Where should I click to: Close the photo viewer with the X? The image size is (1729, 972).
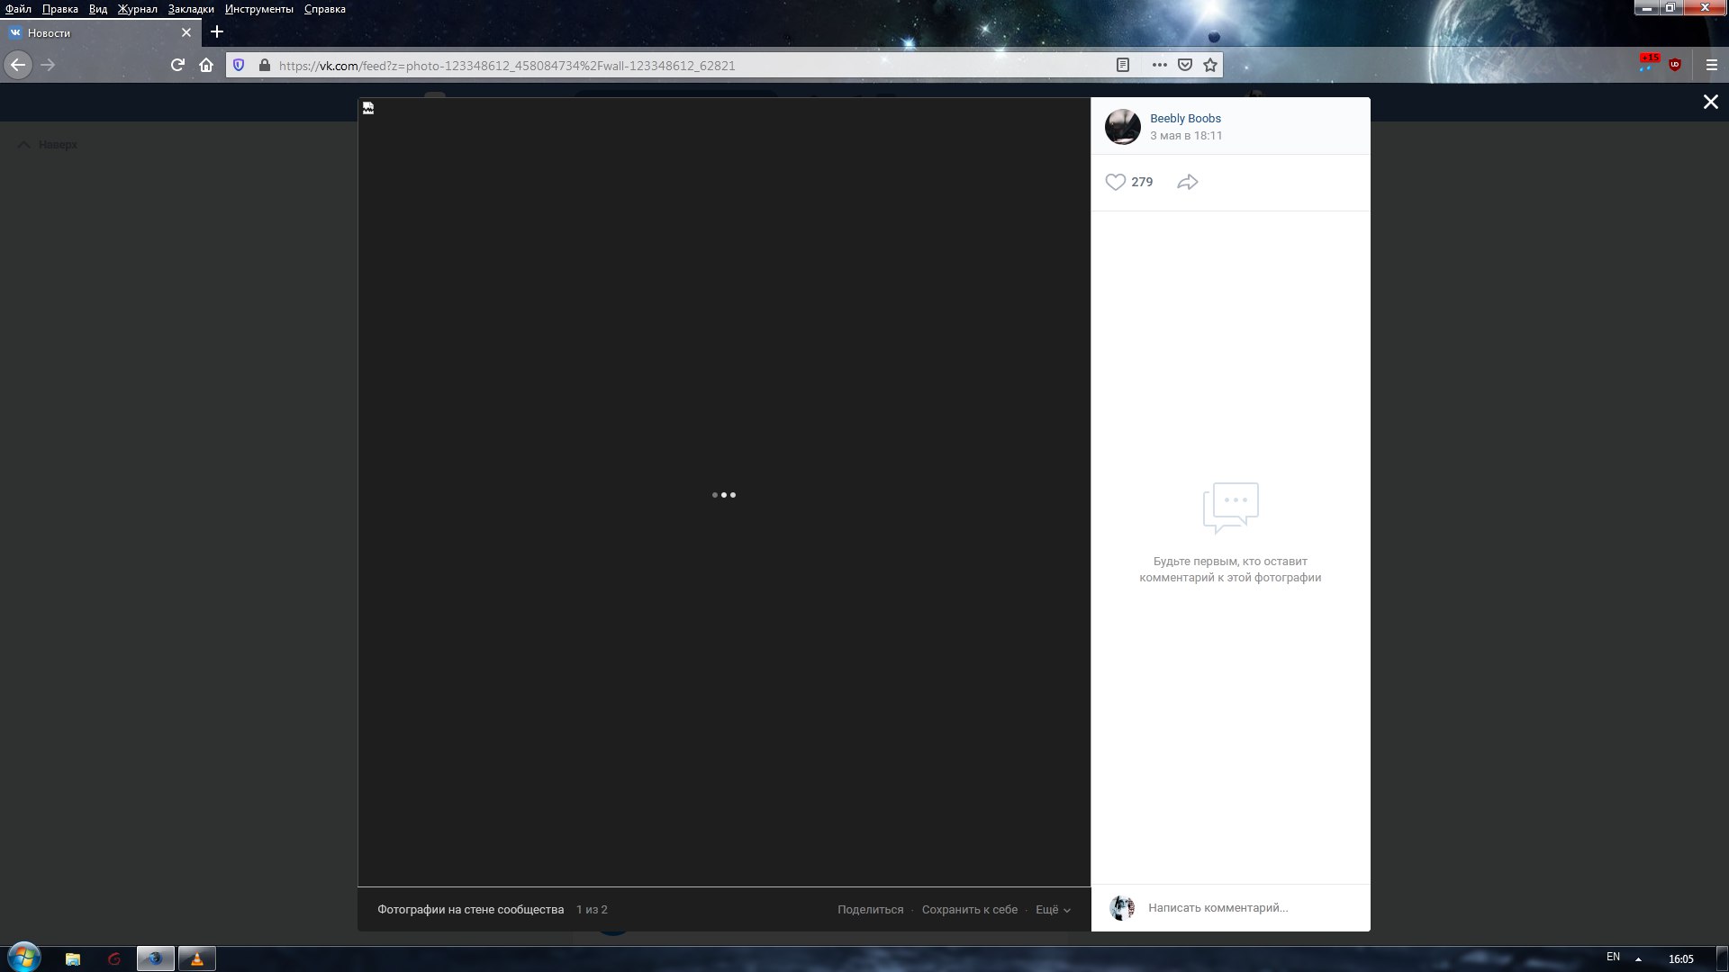coord(1711,102)
